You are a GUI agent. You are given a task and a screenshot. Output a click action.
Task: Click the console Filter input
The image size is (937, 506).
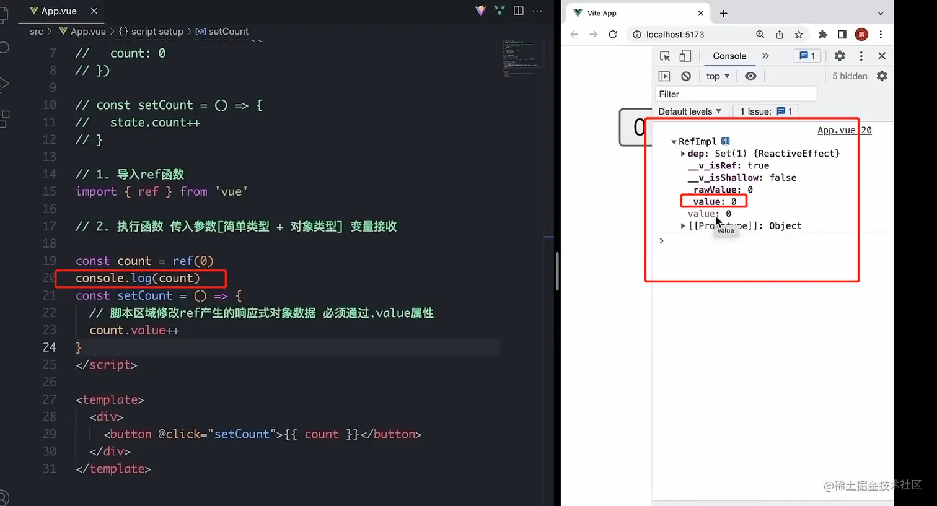[x=736, y=94]
